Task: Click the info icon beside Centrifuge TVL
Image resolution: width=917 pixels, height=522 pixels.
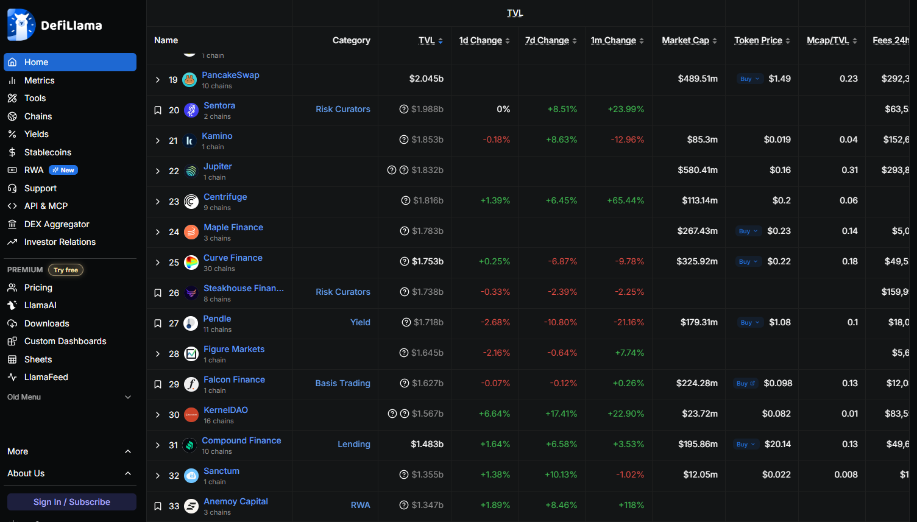Action: (x=406, y=200)
